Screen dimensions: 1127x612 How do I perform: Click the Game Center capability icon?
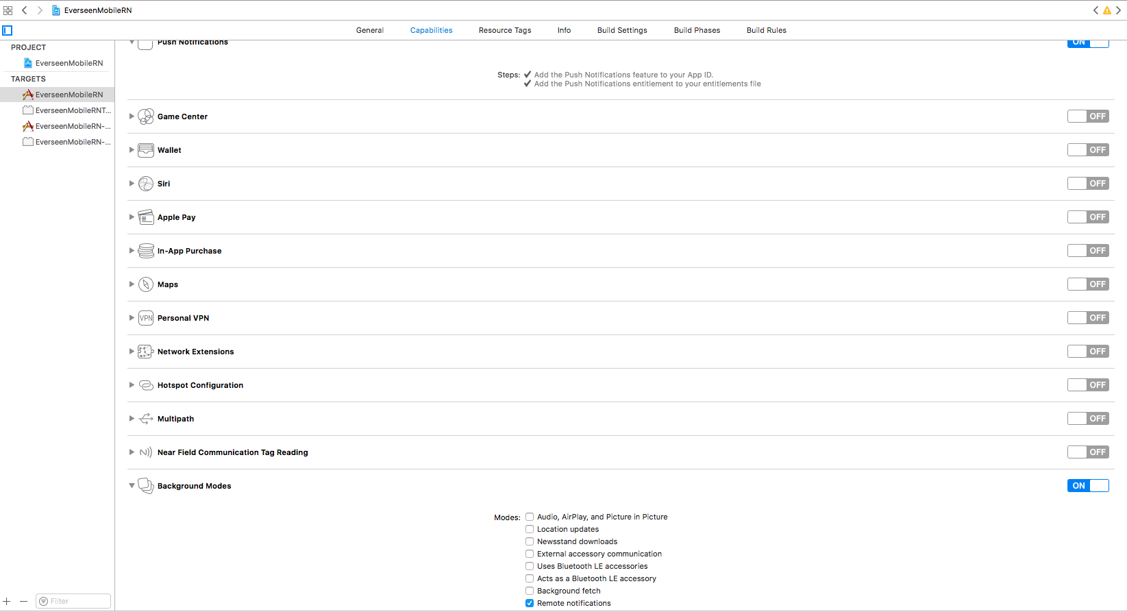pos(146,117)
